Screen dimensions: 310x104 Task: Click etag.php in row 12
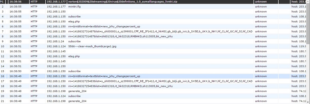point(74,56)
